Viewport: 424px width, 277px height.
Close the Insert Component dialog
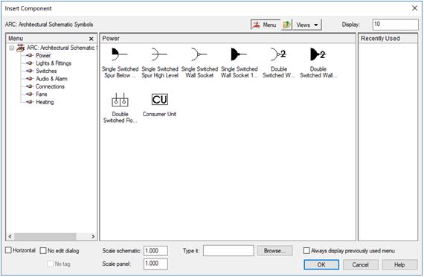414,8
